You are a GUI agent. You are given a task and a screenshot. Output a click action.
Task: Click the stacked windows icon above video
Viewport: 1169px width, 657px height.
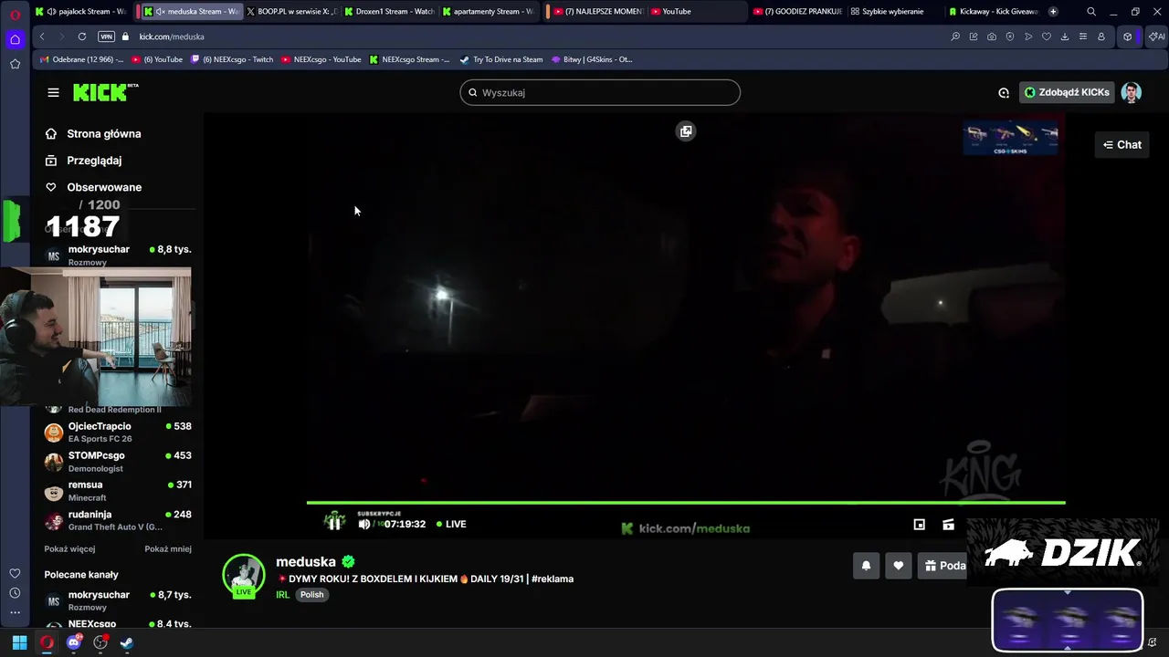click(686, 131)
